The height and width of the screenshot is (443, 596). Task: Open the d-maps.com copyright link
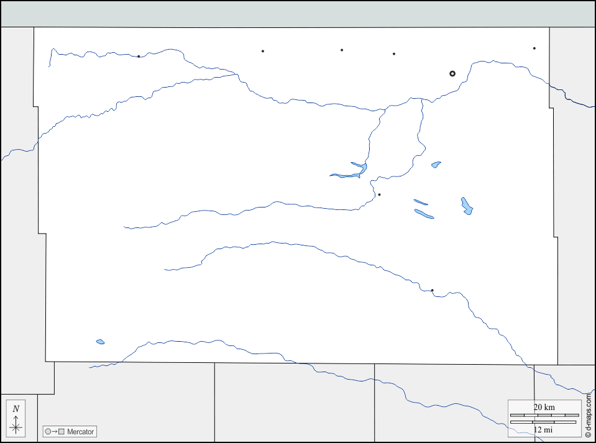[x=588, y=413]
